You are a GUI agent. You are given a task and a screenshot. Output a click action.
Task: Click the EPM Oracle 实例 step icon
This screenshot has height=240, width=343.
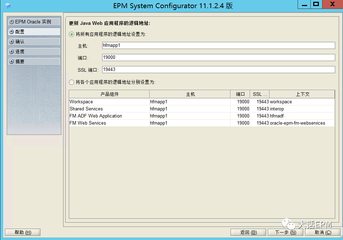click(x=12, y=22)
